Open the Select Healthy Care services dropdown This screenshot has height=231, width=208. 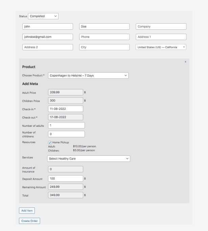[x=89, y=159]
